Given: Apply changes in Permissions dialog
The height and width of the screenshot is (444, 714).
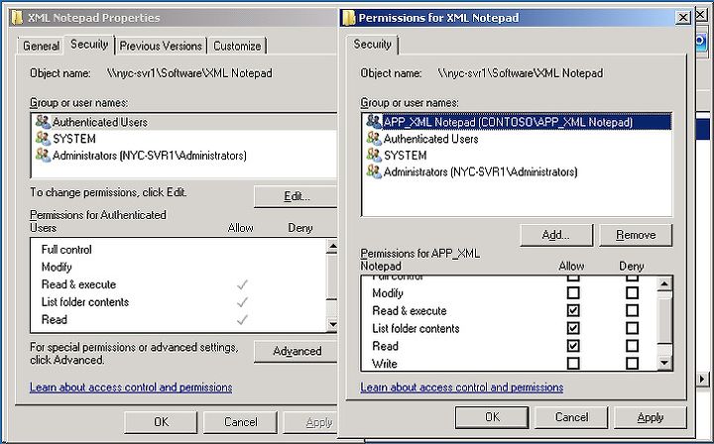Looking at the screenshot, I should (651, 417).
